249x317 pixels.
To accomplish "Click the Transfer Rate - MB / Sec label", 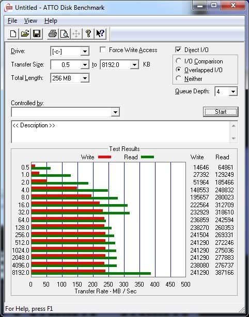I will click(105, 291).
